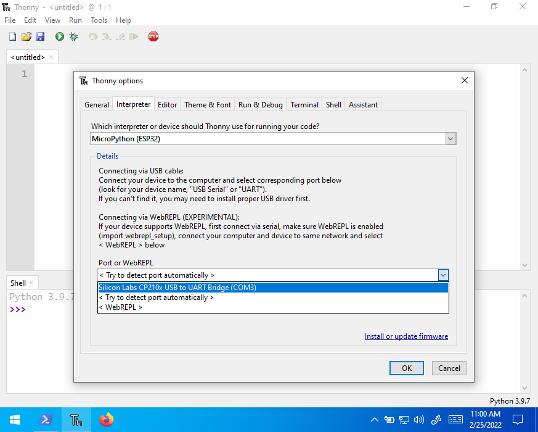Click the red Stop icon
Image resolution: width=538 pixels, height=432 pixels.
[x=153, y=36]
